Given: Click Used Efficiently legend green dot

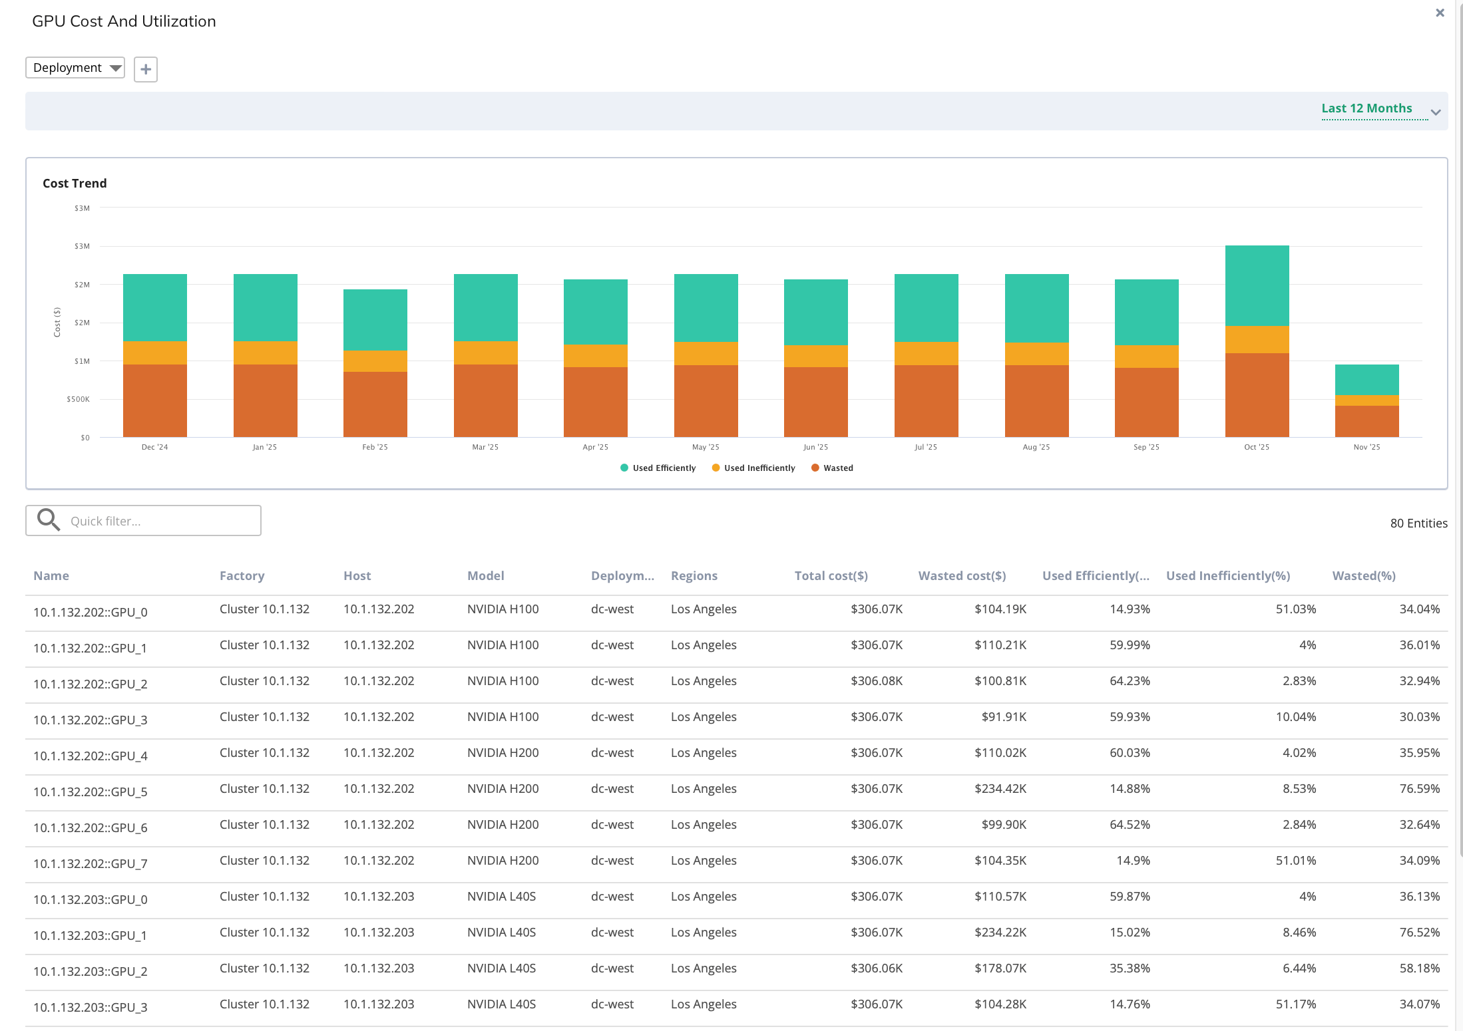Looking at the screenshot, I should 624,468.
